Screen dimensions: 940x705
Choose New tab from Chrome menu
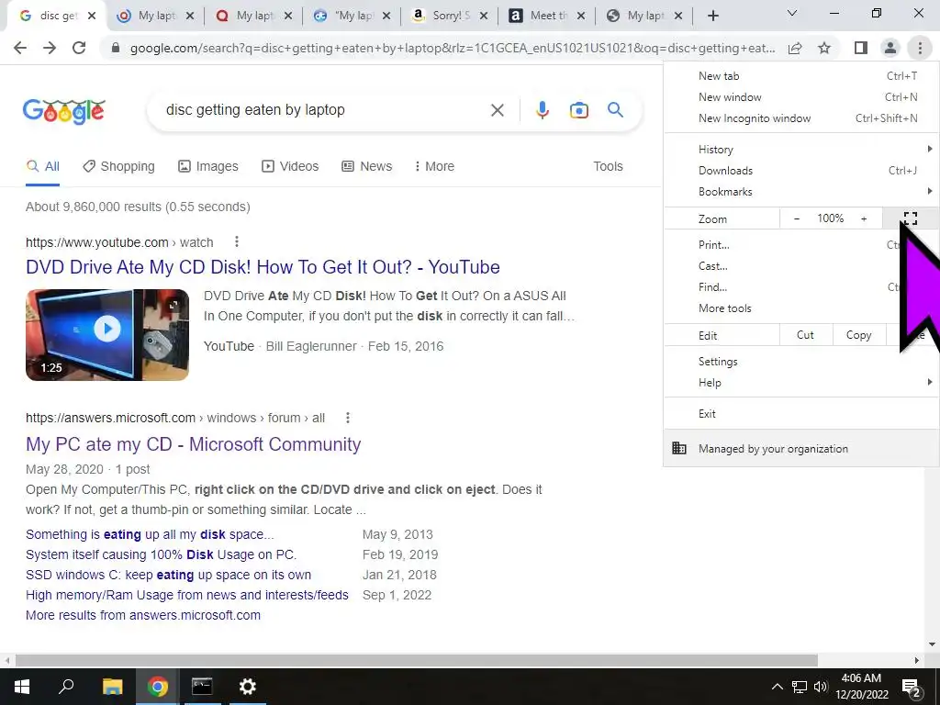801,76
